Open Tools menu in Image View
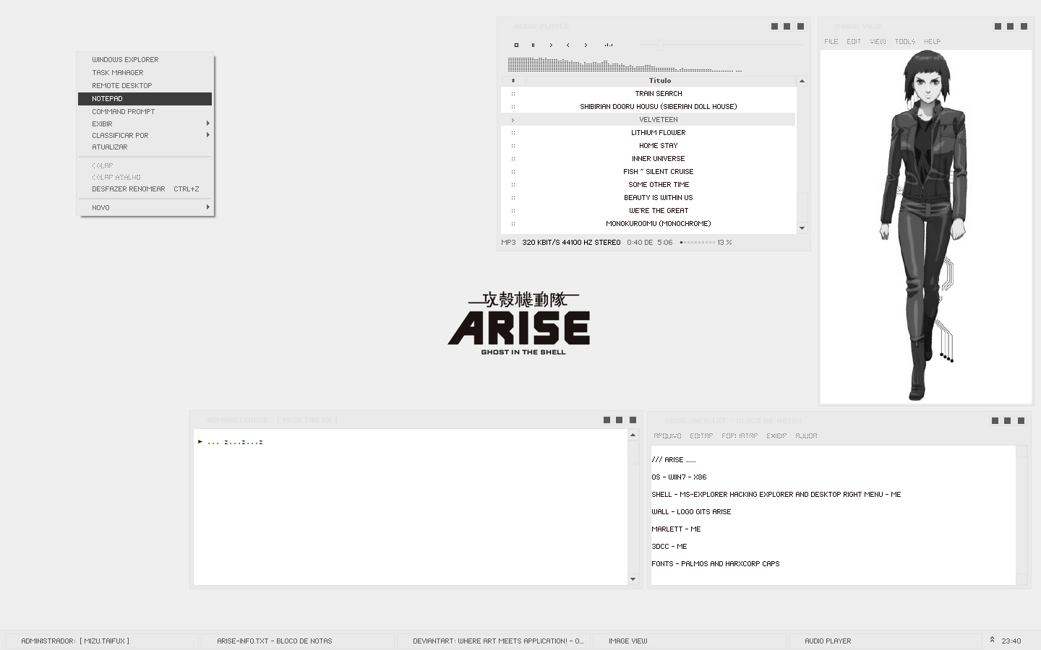The height and width of the screenshot is (650, 1041). pos(905,42)
